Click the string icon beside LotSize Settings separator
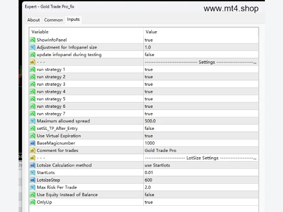283x212 pixels. tap(32, 158)
